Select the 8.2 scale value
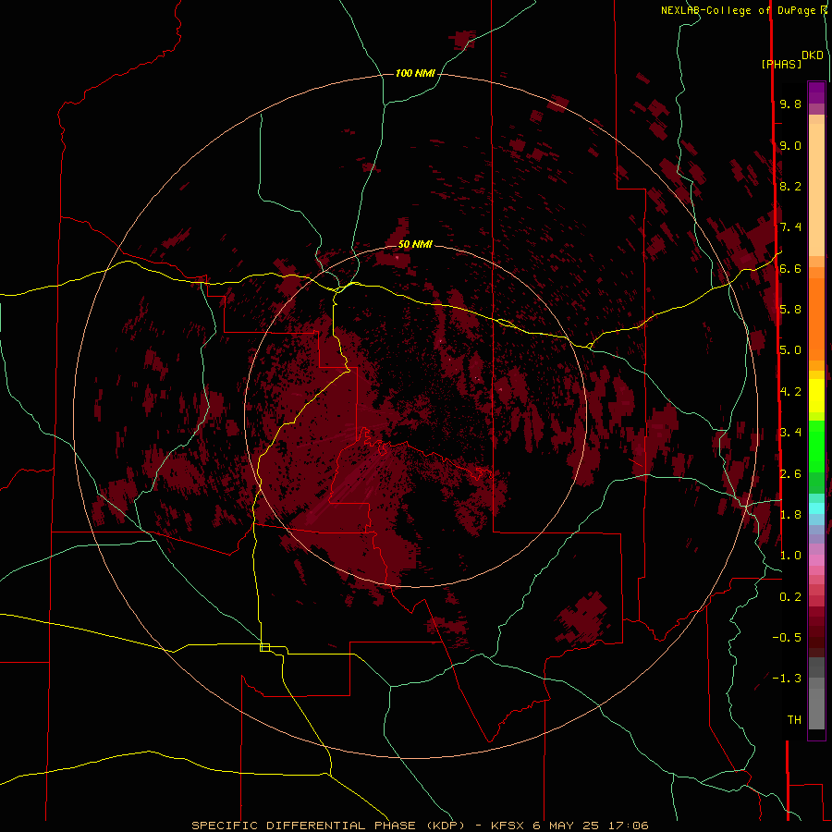Image resolution: width=832 pixels, height=832 pixels. coord(790,186)
